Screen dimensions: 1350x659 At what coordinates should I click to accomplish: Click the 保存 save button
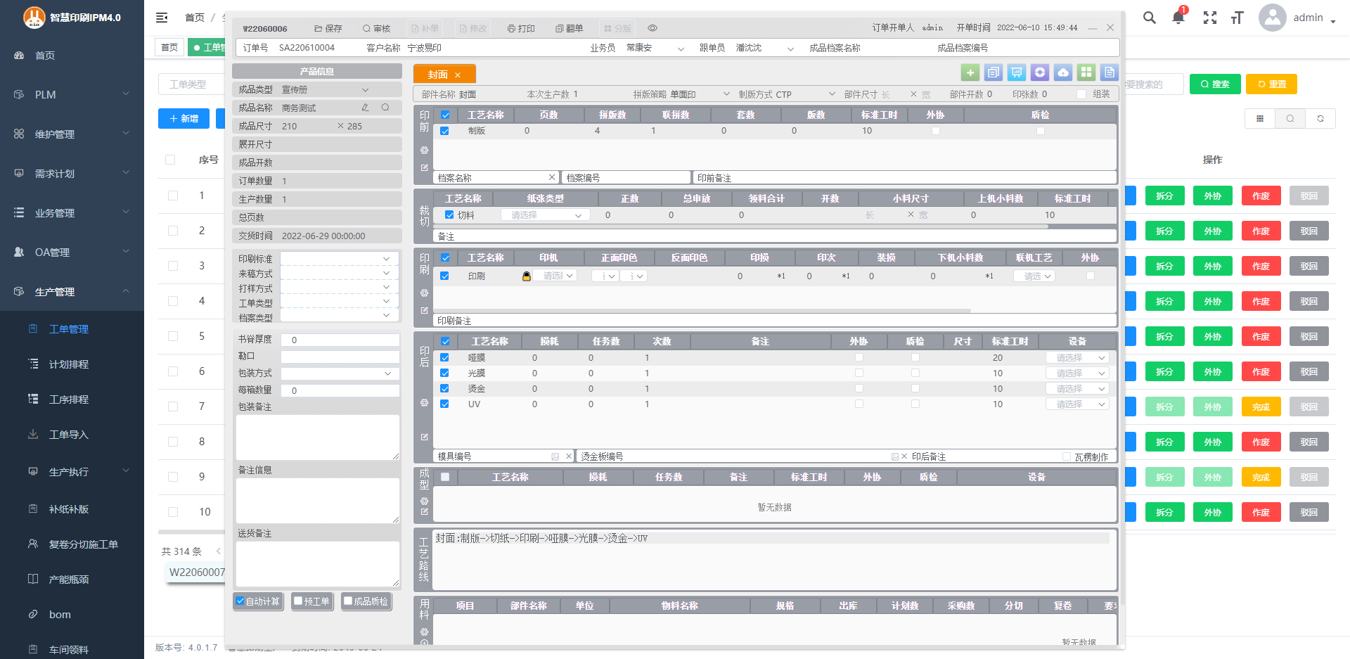coord(328,28)
